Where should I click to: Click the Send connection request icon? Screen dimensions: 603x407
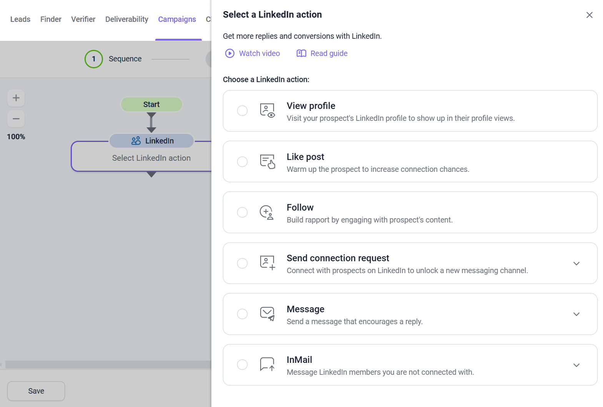click(267, 263)
